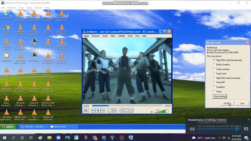Open Recycle Bin desktop icon
The height and width of the screenshot is (141, 251).
coord(7,15)
